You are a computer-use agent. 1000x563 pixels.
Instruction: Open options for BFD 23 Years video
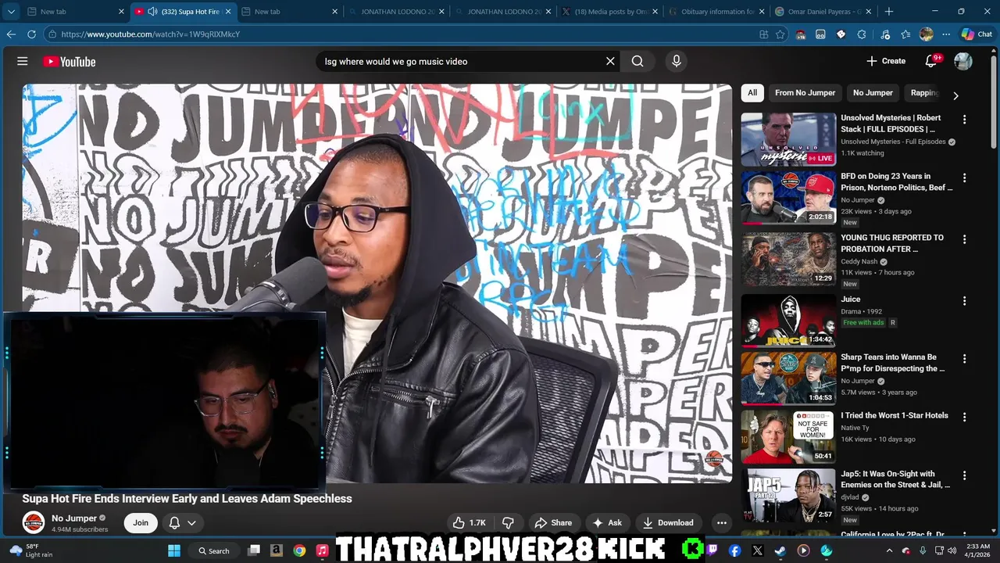point(964,178)
